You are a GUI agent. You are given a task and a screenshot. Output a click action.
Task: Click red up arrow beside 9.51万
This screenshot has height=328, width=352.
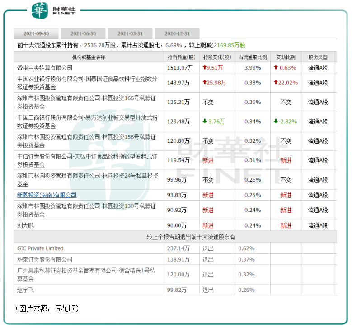point(204,67)
